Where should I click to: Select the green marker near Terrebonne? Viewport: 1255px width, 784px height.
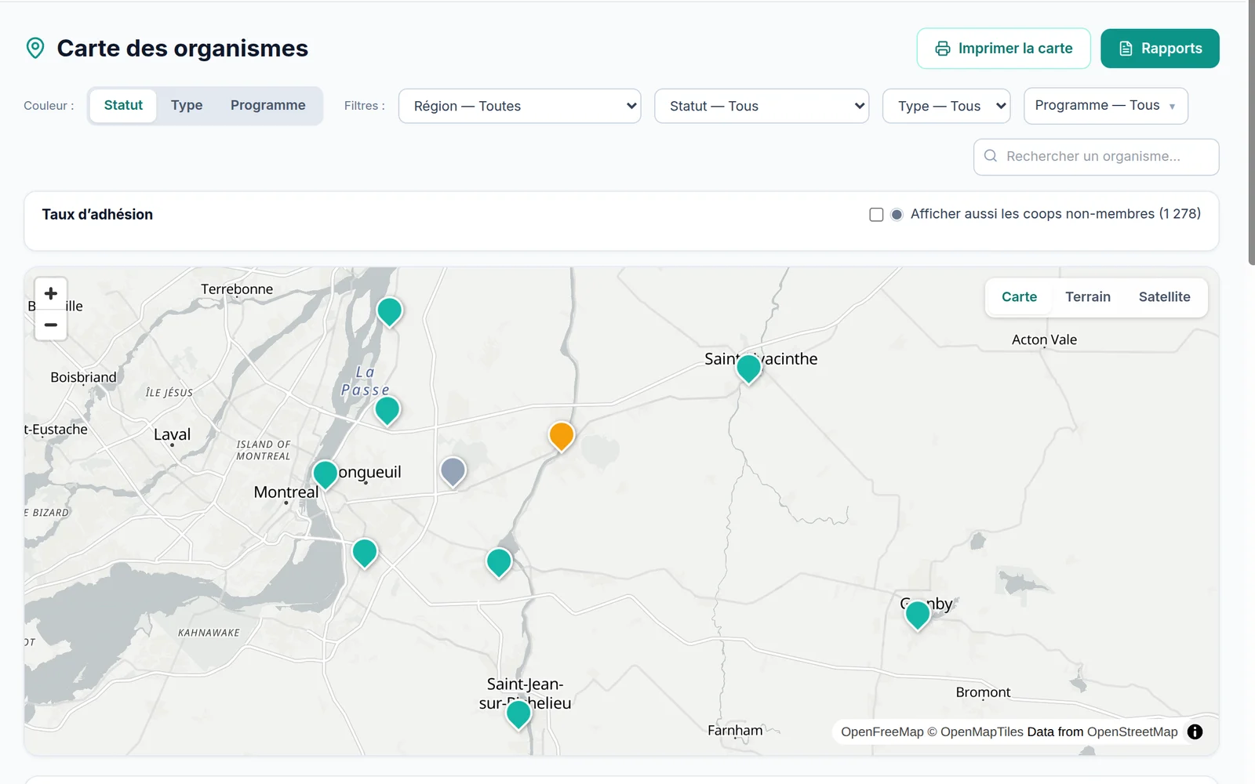[390, 311]
